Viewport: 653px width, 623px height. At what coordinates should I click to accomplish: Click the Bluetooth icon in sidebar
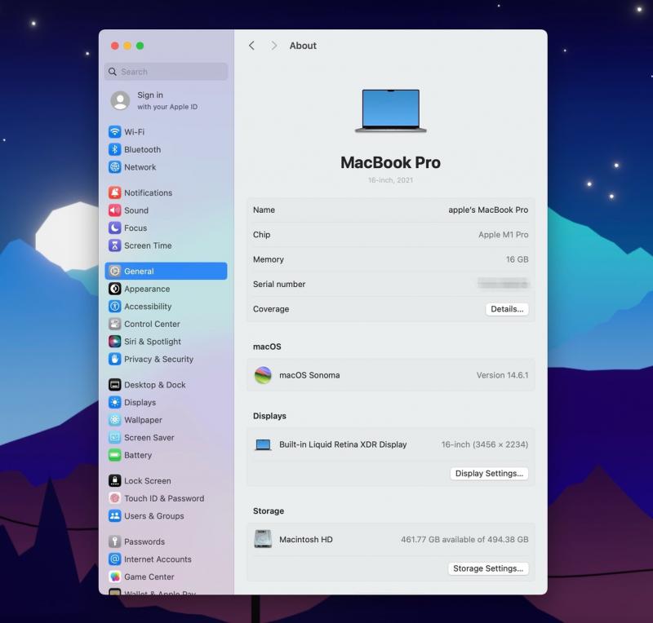tap(114, 149)
